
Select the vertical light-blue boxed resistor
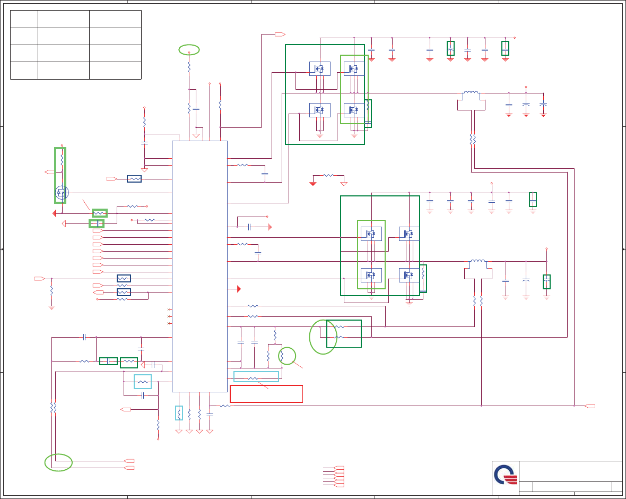tap(179, 413)
